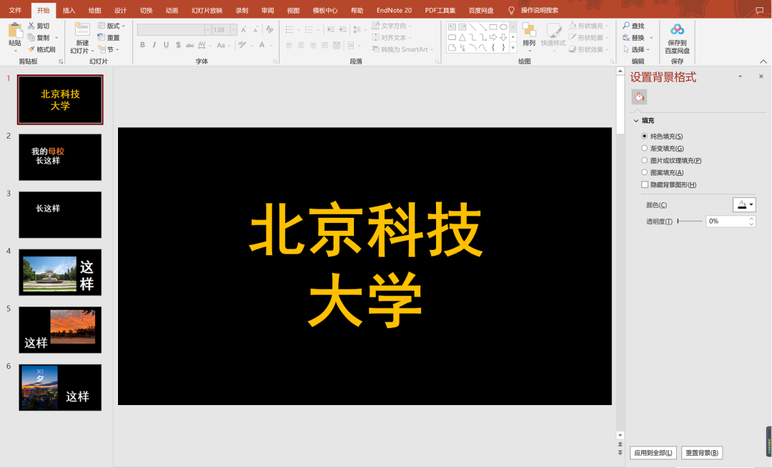This screenshot has height=468, width=772.
Task: Switch to the Animations (动画) tab
Action: coord(172,10)
